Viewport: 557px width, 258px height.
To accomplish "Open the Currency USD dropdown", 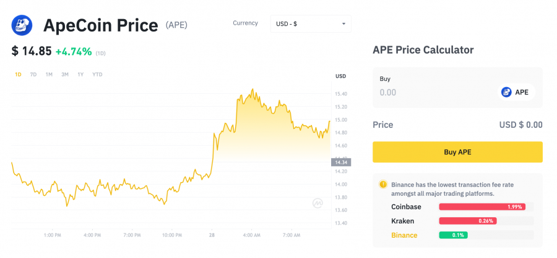I will 311,23.
